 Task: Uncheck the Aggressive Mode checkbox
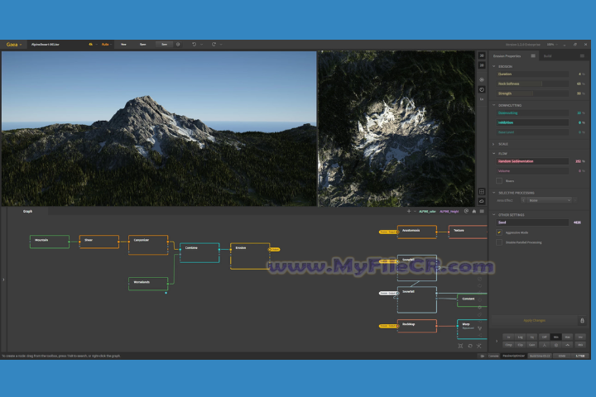498,232
